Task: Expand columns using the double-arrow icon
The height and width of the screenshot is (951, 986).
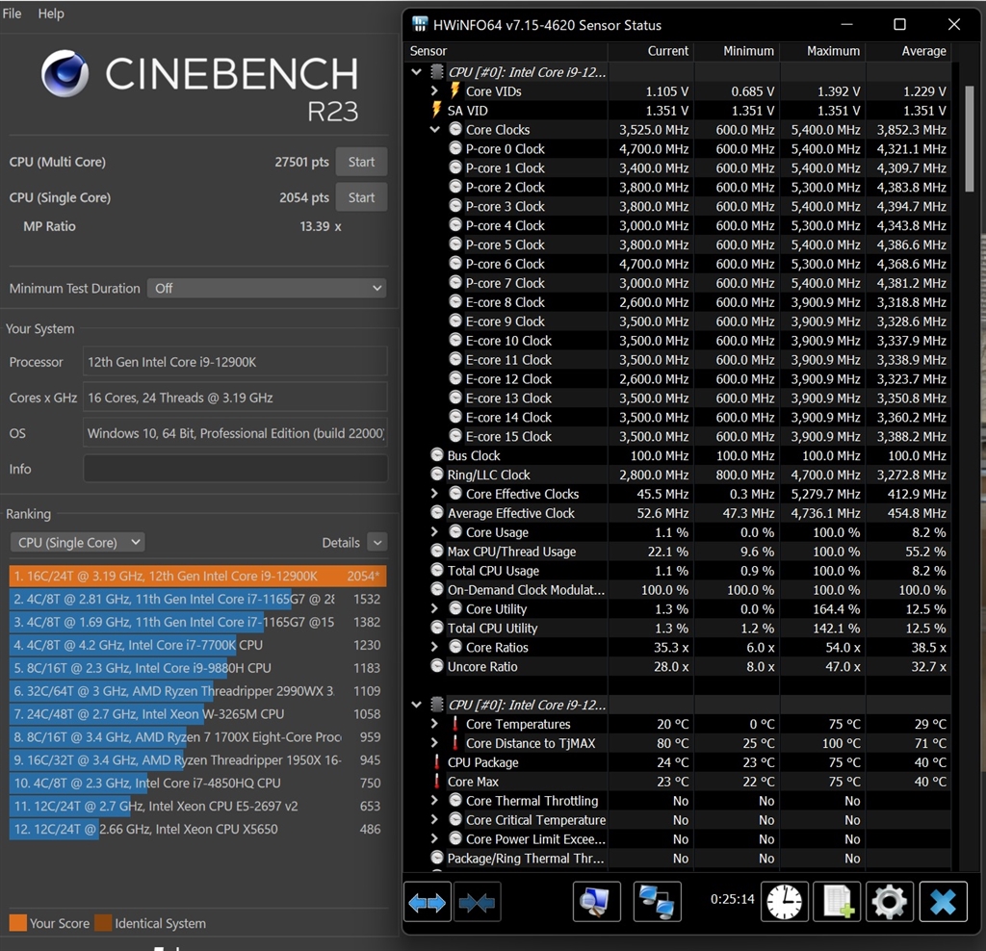Action: (x=427, y=902)
